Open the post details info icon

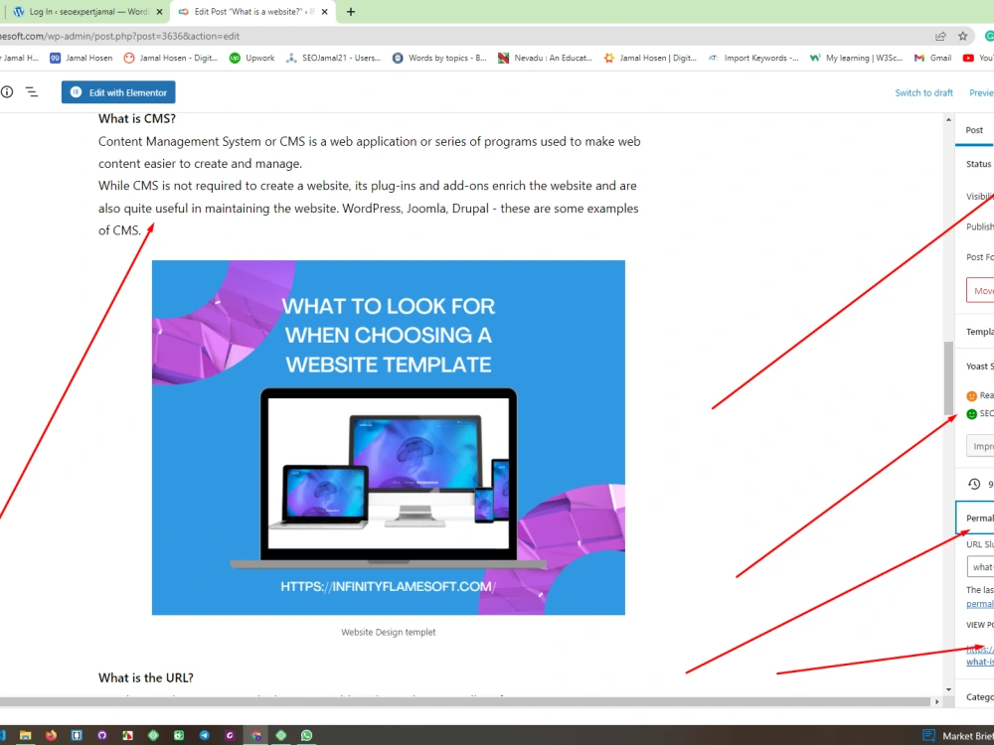click(x=7, y=91)
